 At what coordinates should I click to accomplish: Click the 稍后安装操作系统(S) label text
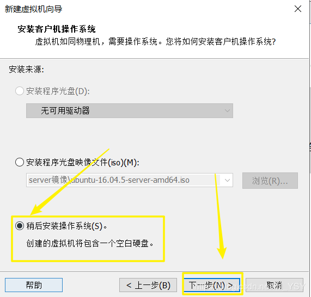[66, 226]
